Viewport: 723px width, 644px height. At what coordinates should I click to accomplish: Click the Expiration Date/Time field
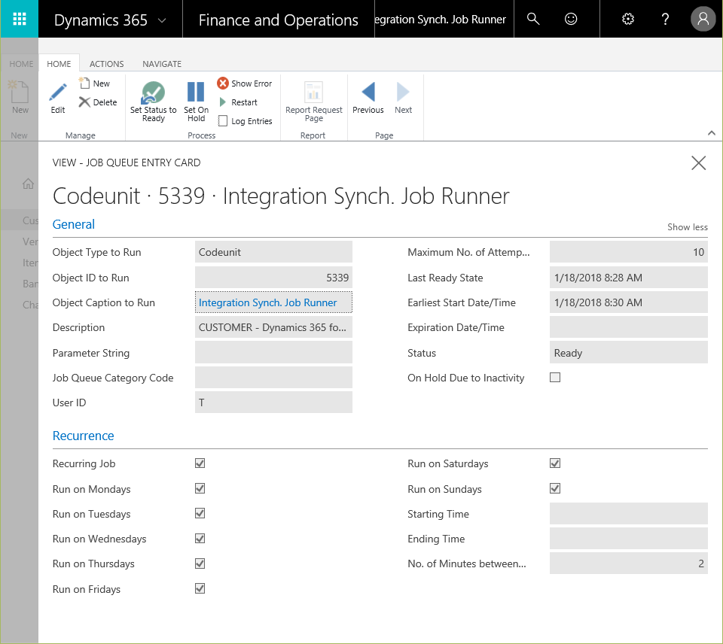(x=628, y=327)
